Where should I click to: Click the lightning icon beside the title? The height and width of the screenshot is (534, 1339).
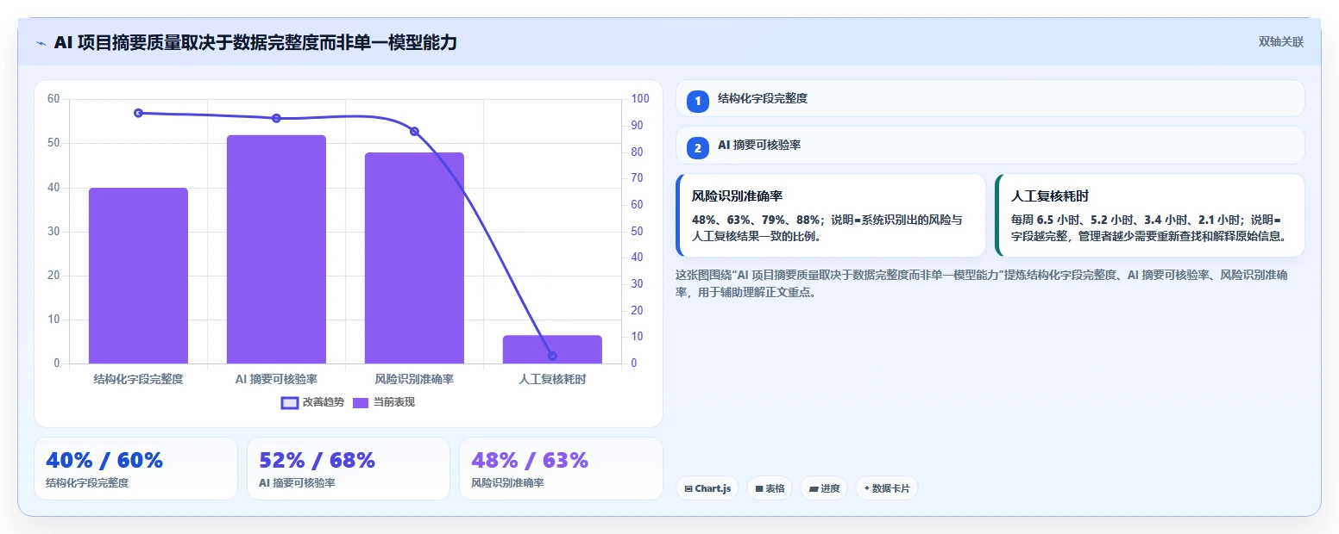41,43
